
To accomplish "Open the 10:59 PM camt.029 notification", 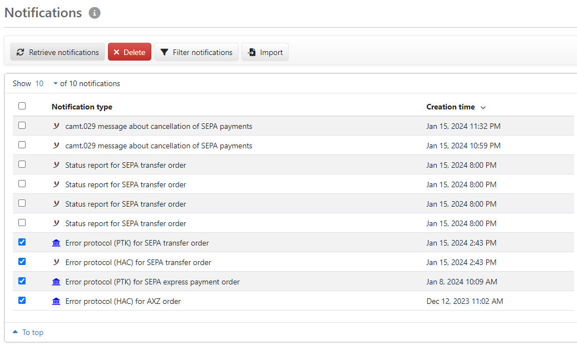I will pos(159,146).
